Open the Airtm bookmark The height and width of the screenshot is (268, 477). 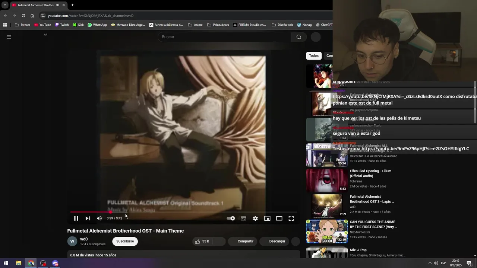pos(166,25)
